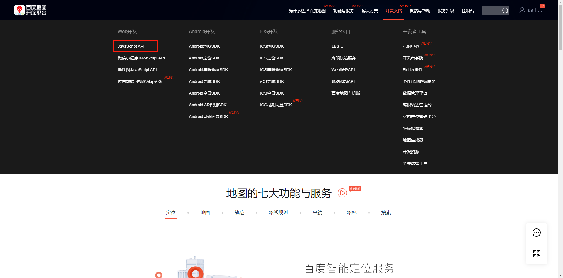Select the 路况 tab
563x278 pixels.
tap(352, 213)
